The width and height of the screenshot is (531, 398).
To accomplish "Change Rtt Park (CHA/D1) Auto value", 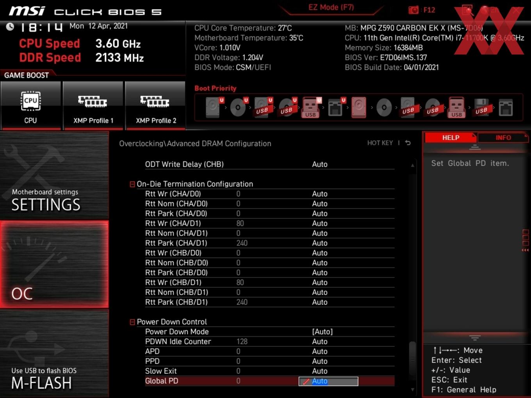I will coord(319,243).
